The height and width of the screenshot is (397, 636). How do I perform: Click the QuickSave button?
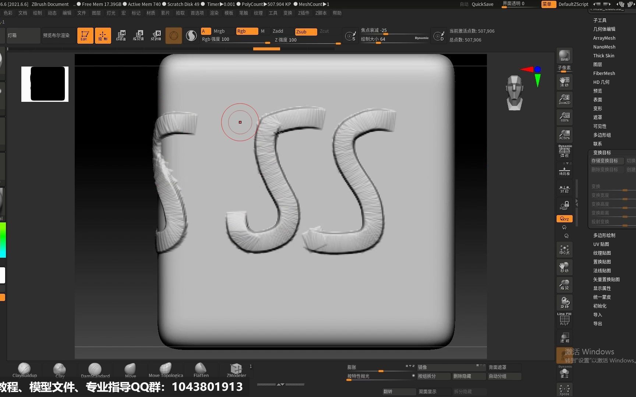click(x=482, y=4)
